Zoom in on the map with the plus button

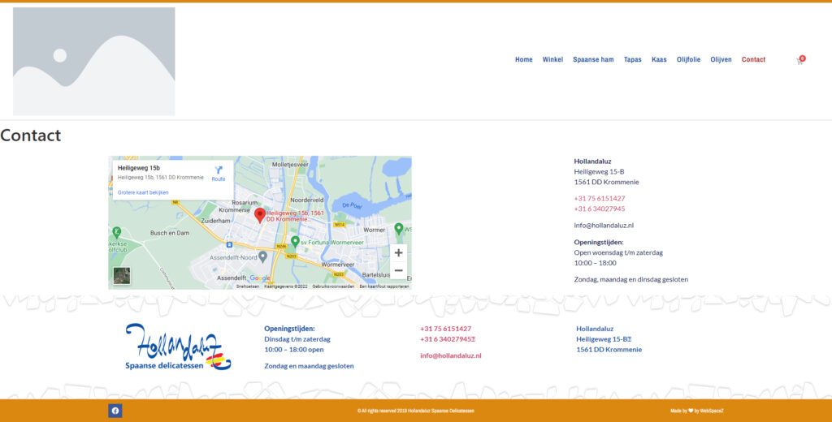coord(398,253)
